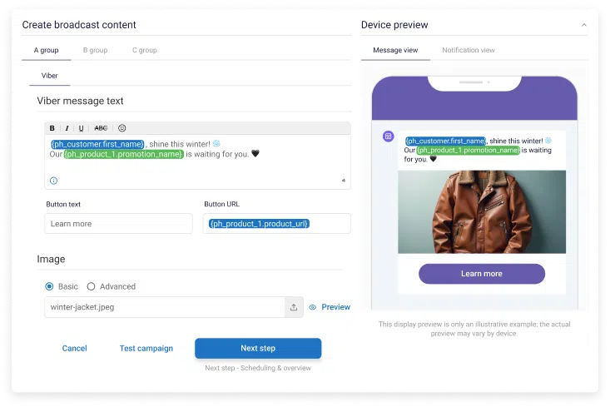This screenshot has height=407, width=610.
Task: Click the upload icon beside winter-jacket.jpeg
Action: pos(294,307)
